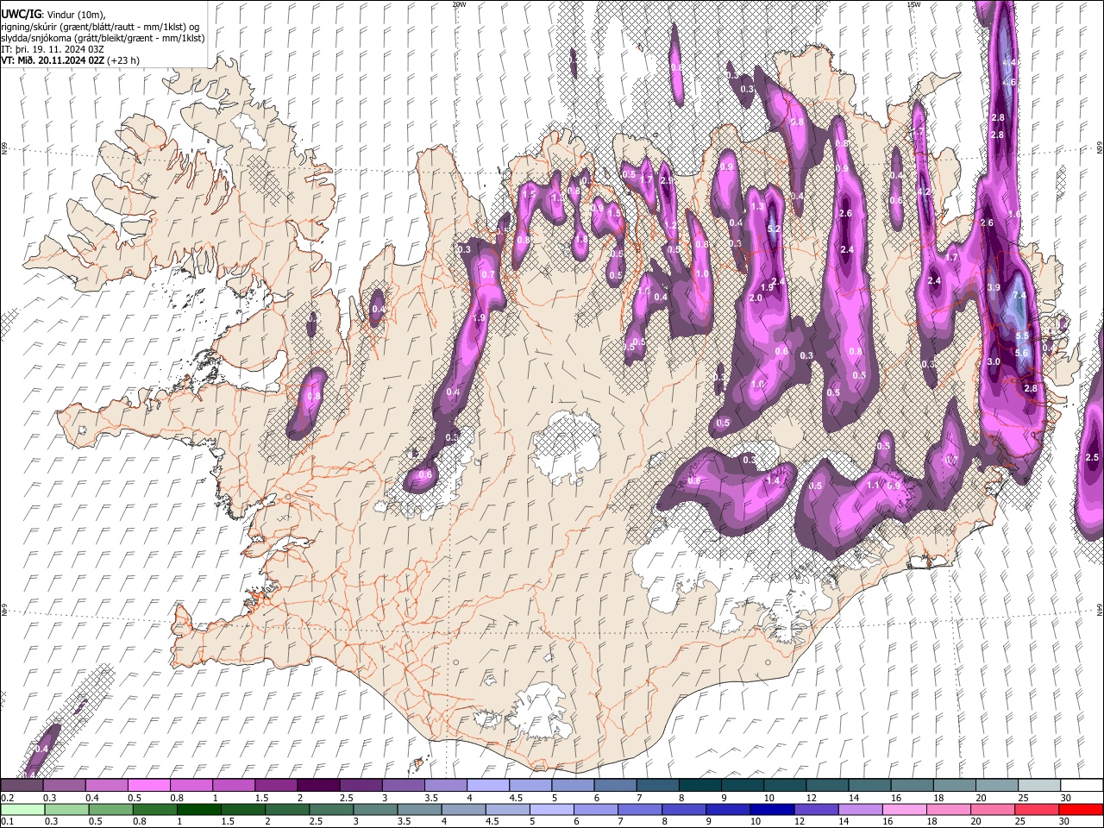The height and width of the screenshot is (828, 1104).
Task: Click the dark teal swatch after upper '8'
Action: (x=700, y=786)
